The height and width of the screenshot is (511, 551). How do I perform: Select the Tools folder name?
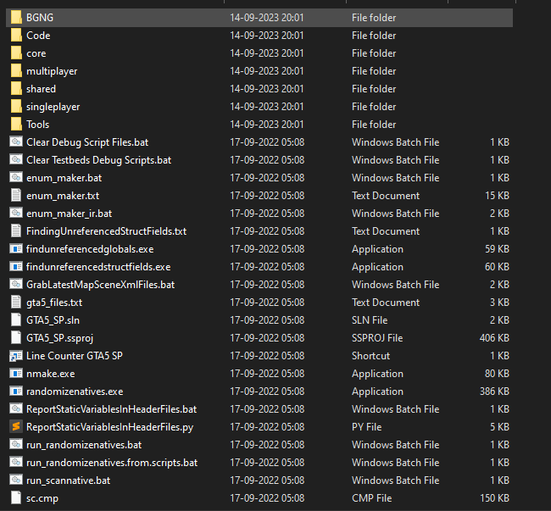[x=38, y=125]
